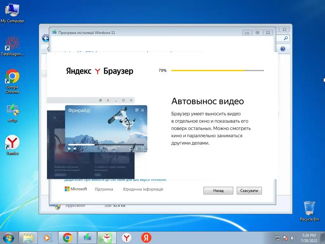Minimize the Windows 11 setup window
This screenshot has width=325, height=244.
247,33
